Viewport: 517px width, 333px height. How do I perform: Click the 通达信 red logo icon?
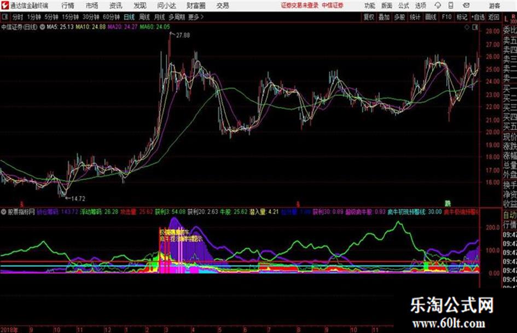pos(5,5)
